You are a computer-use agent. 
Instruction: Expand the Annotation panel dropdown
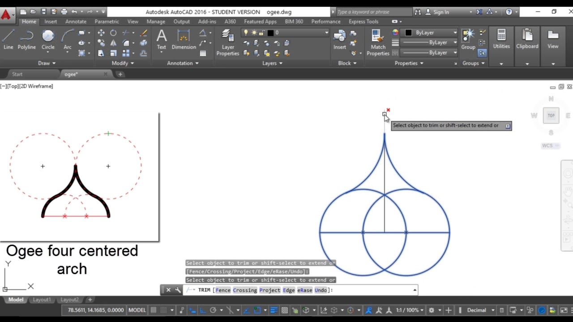tap(183, 63)
